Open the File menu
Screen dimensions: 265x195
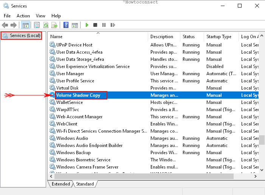[7, 16]
